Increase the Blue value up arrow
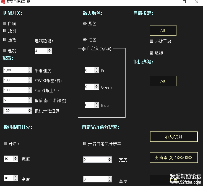This screenshot has height=186, width=203. [x=97, y=104]
